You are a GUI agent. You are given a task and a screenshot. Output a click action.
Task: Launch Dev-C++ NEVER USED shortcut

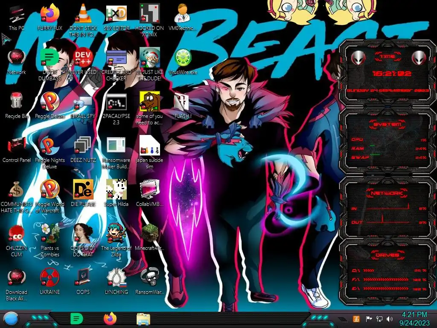point(83,62)
